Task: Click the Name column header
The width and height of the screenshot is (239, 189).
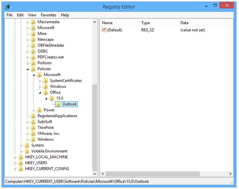Action: pyautogui.click(x=119, y=23)
